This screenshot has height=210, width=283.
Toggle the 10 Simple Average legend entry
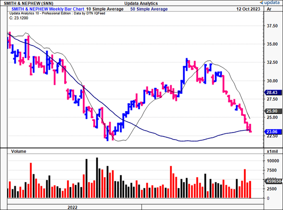point(107,9)
